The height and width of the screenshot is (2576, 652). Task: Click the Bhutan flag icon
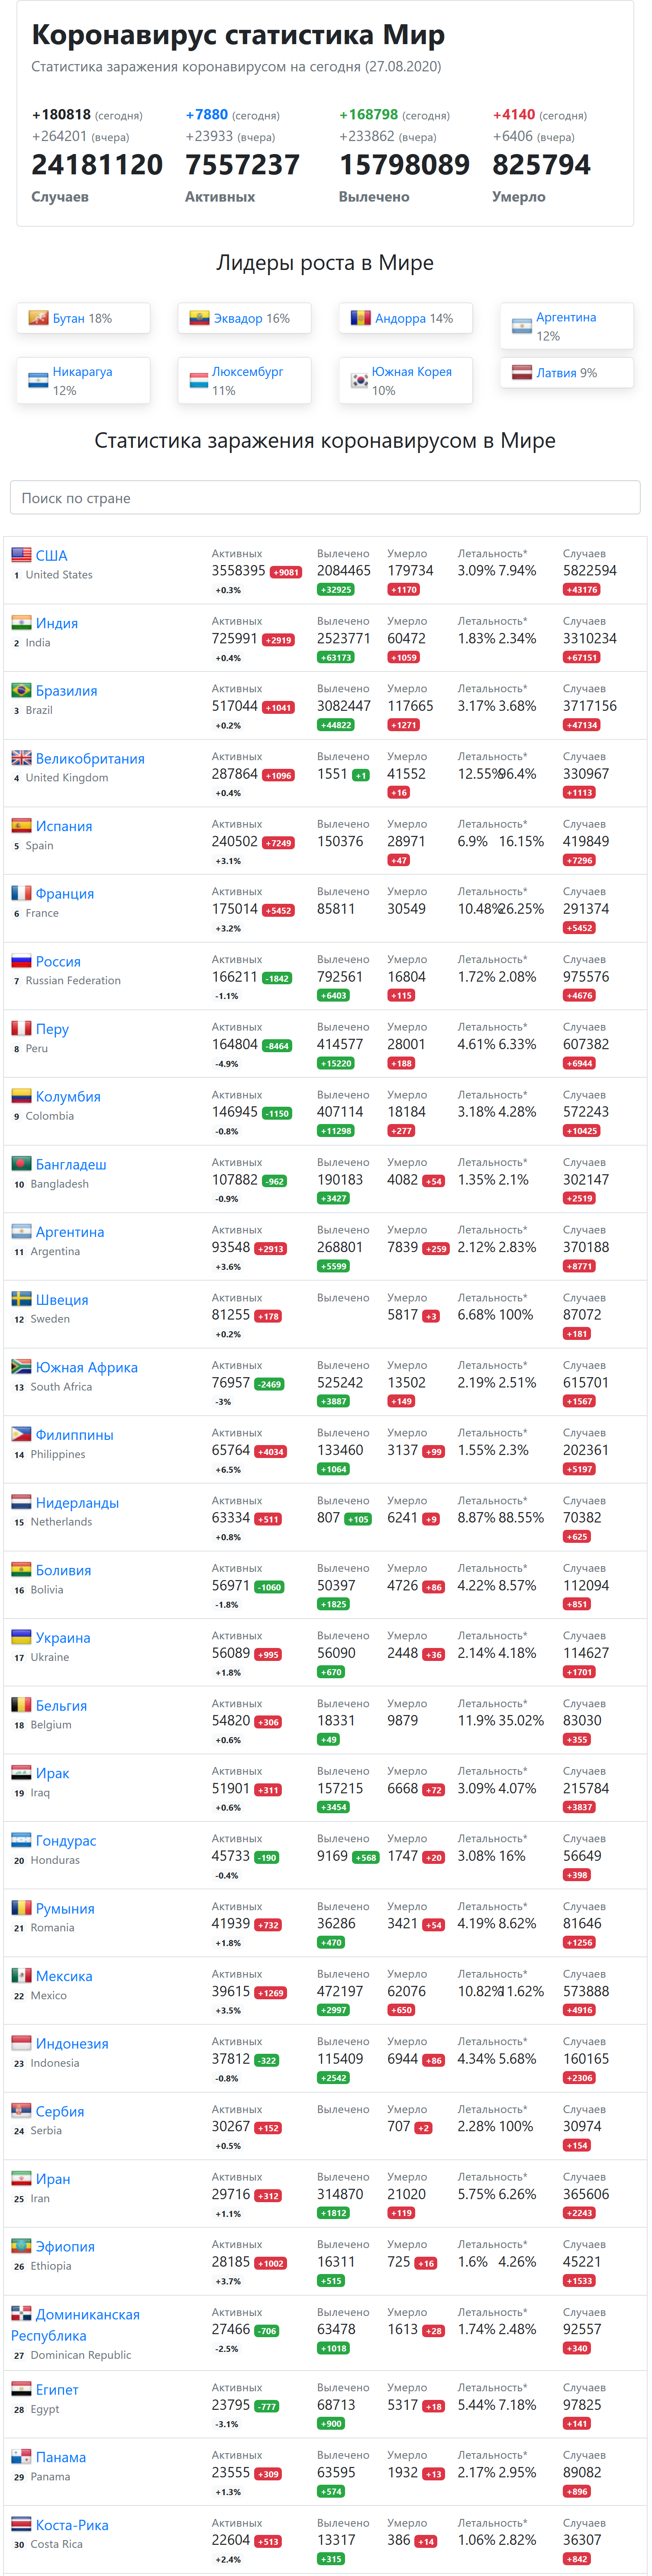[x=39, y=318]
